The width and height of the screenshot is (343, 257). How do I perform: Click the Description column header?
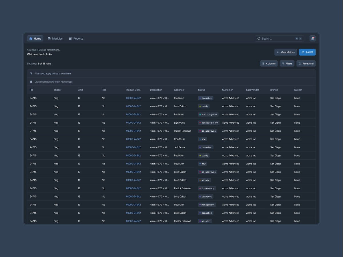point(156,90)
